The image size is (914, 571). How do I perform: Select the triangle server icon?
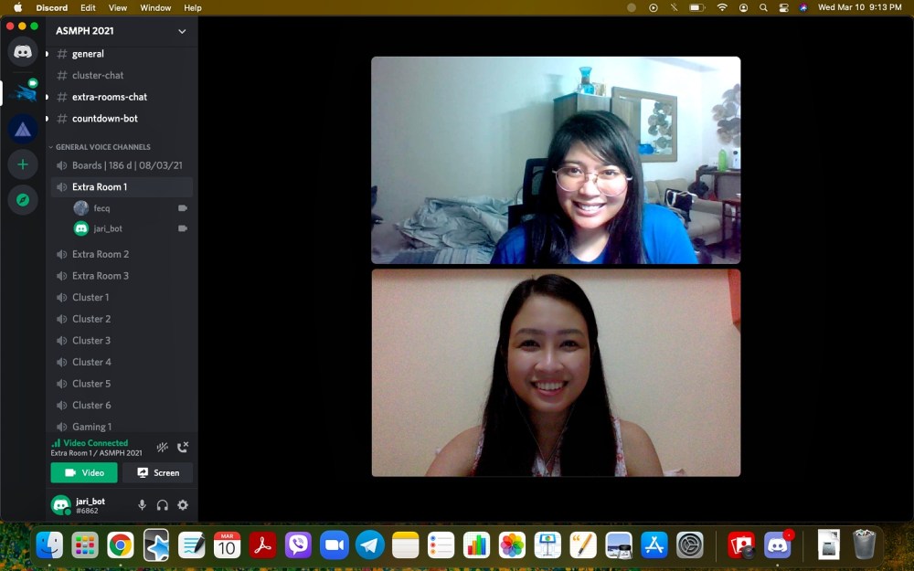pyautogui.click(x=23, y=129)
